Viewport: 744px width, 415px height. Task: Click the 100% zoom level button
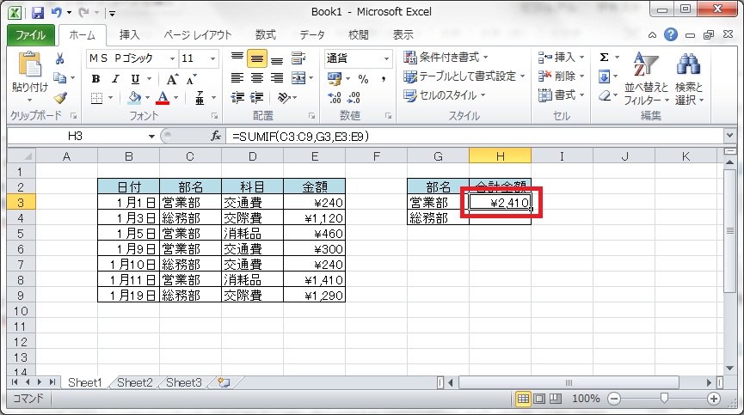586,399
